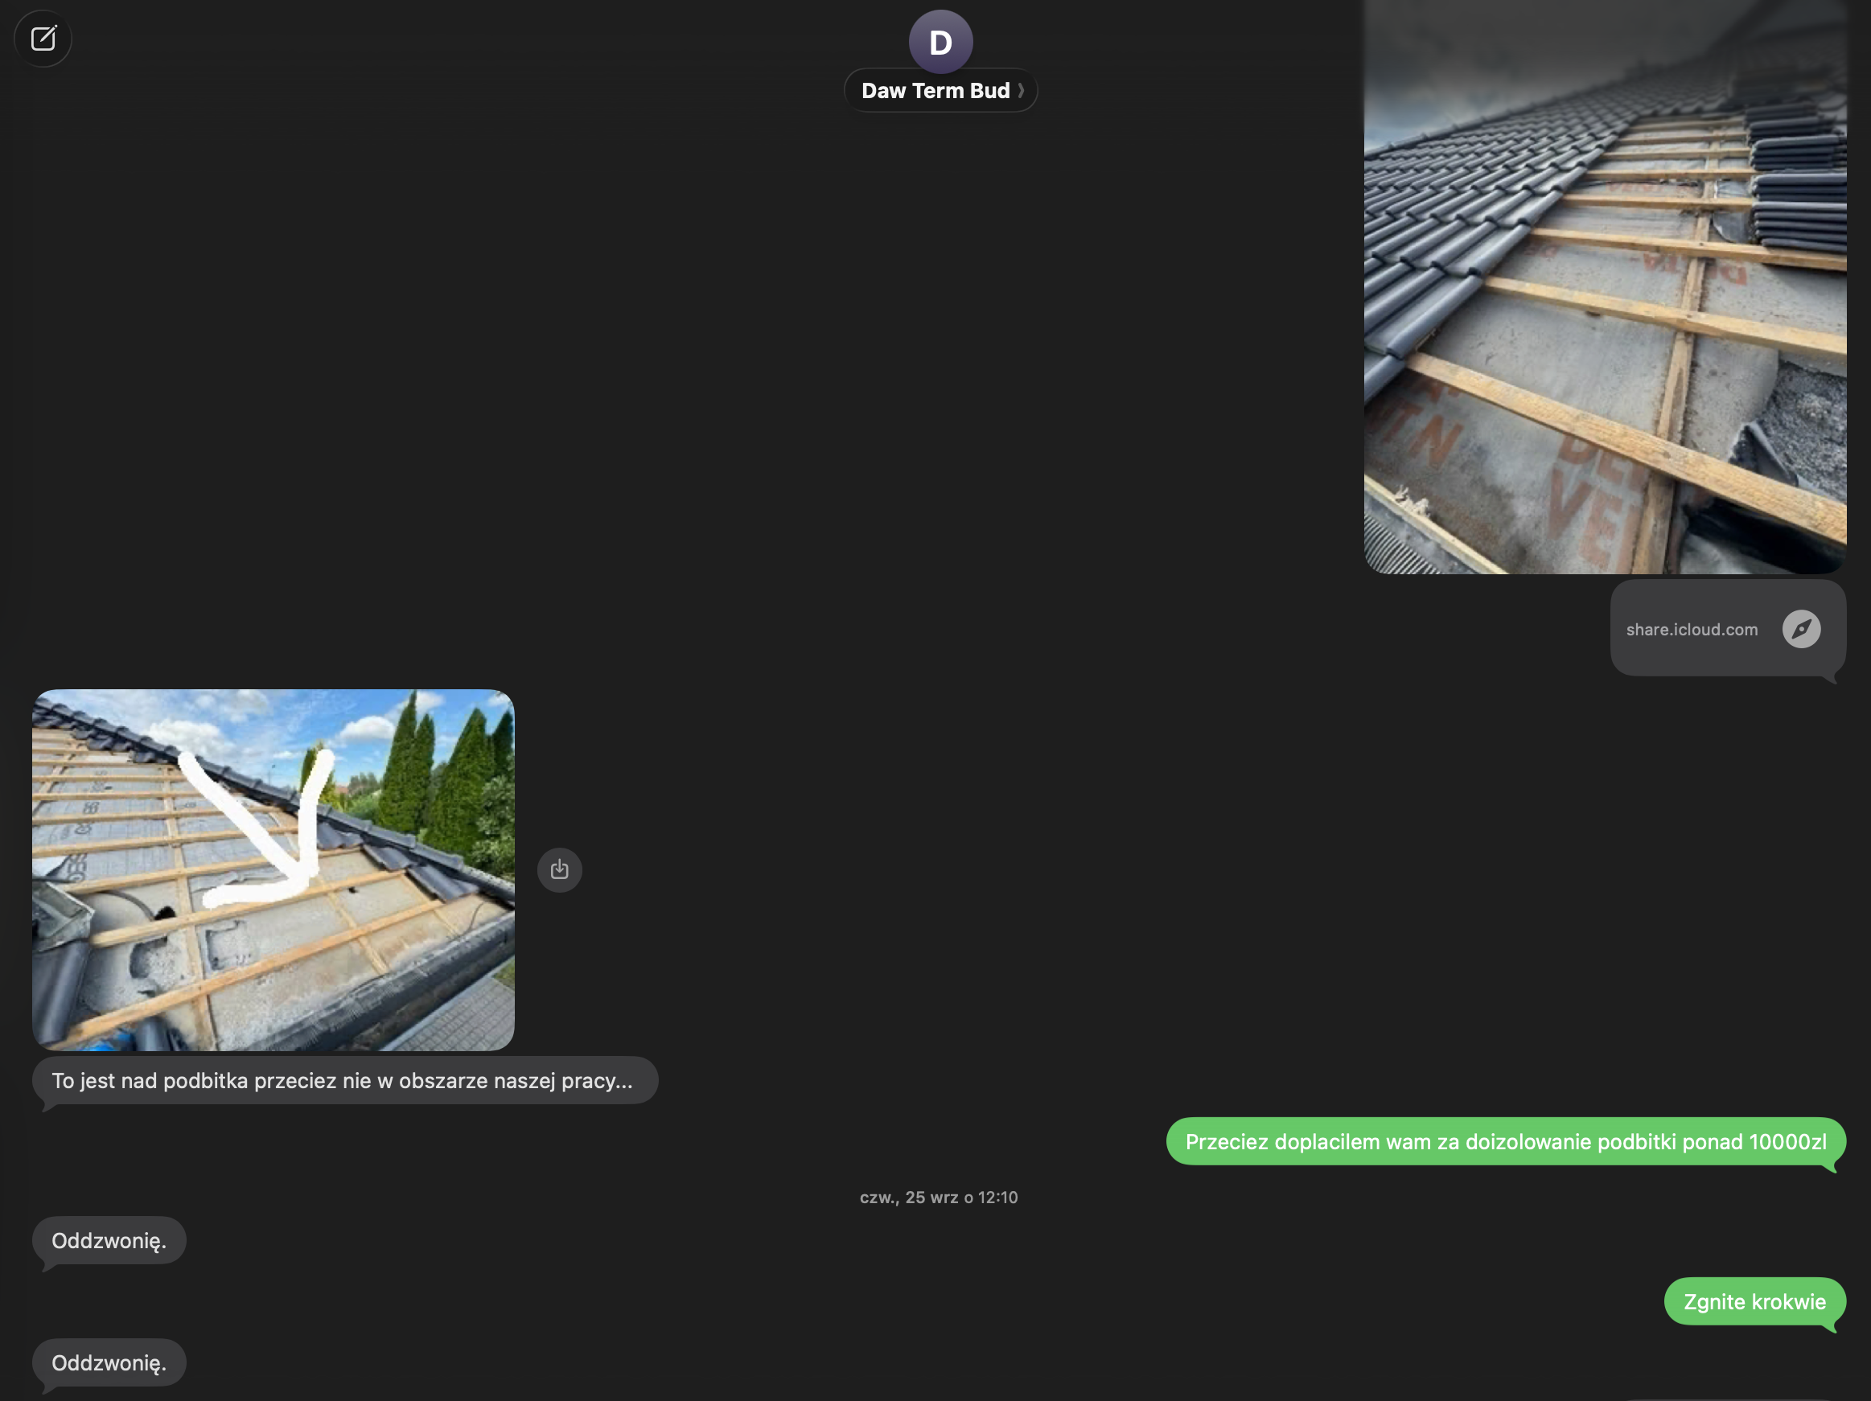This screenshot has height=1401, width=1871.
Task: Click the bottom-most 'Oddzwonię.' bubble
Action: pyautogui.click(x=109, y=1362)
